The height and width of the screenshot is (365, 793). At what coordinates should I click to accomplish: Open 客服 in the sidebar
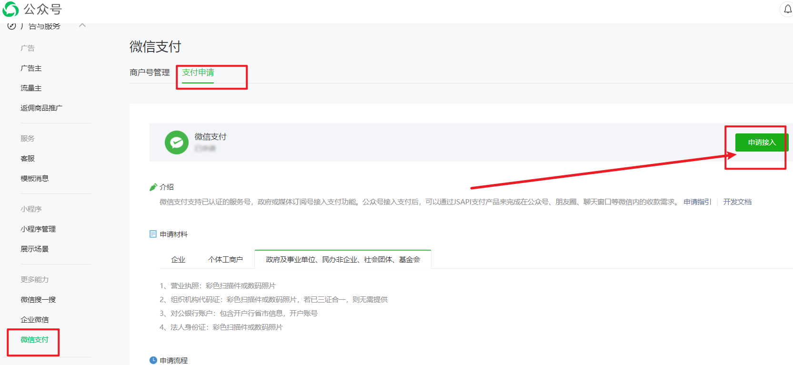tap(28, 159)
